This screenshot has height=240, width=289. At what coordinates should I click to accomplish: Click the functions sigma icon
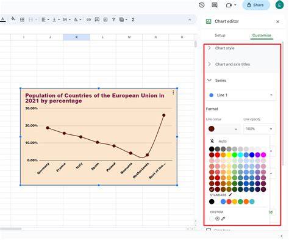pos(133,20)
